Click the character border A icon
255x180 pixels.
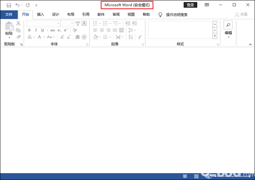click(84, 23)
